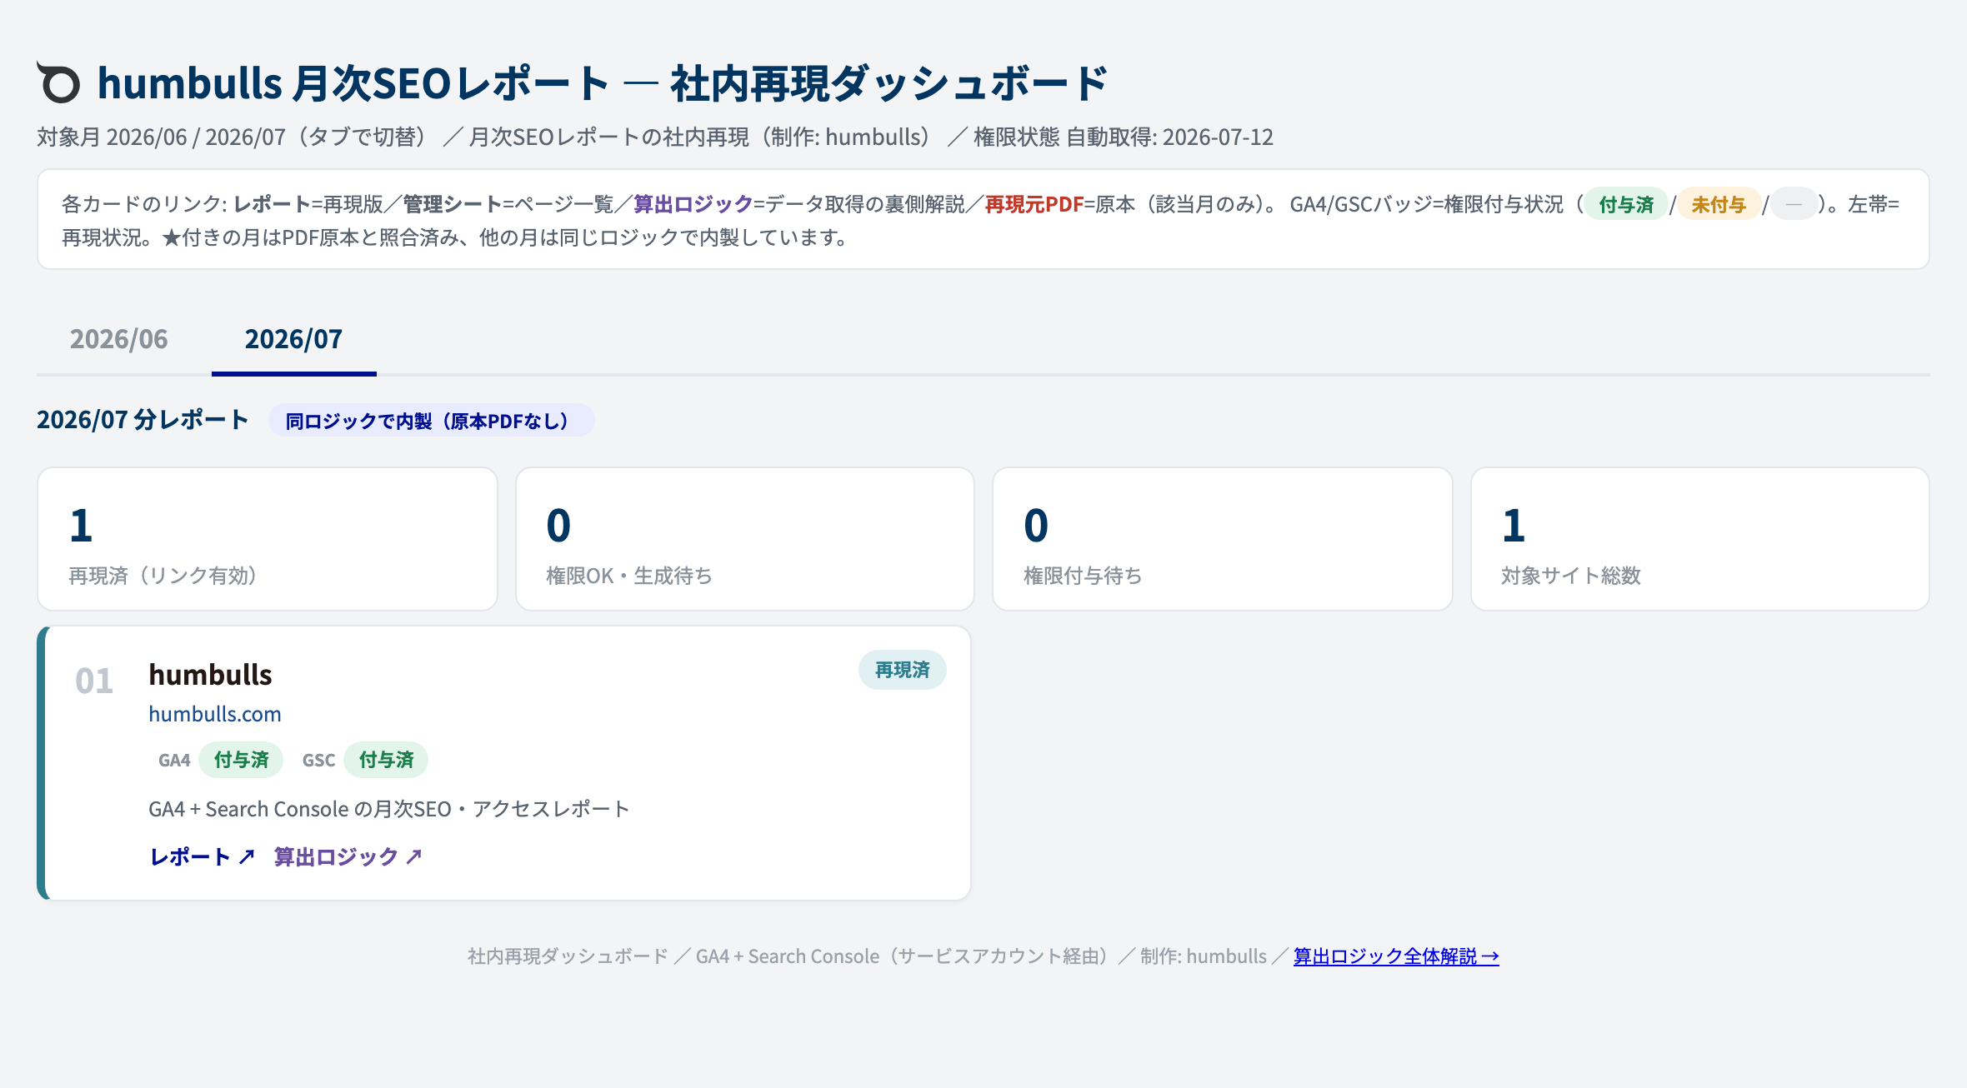
Task: Click the GA4 + Search Console description text
Action: click(x=389, y=809)
